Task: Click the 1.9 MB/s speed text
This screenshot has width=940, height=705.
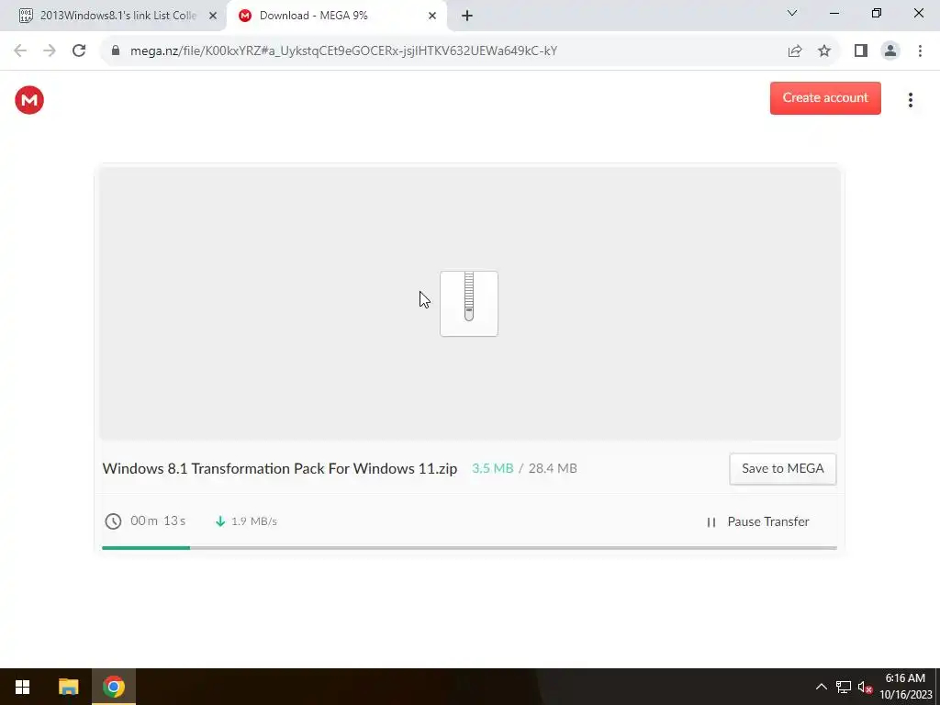Action: coord(253,521)
